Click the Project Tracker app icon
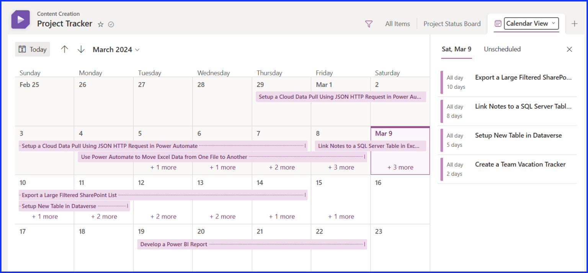 tap(20, 19)
